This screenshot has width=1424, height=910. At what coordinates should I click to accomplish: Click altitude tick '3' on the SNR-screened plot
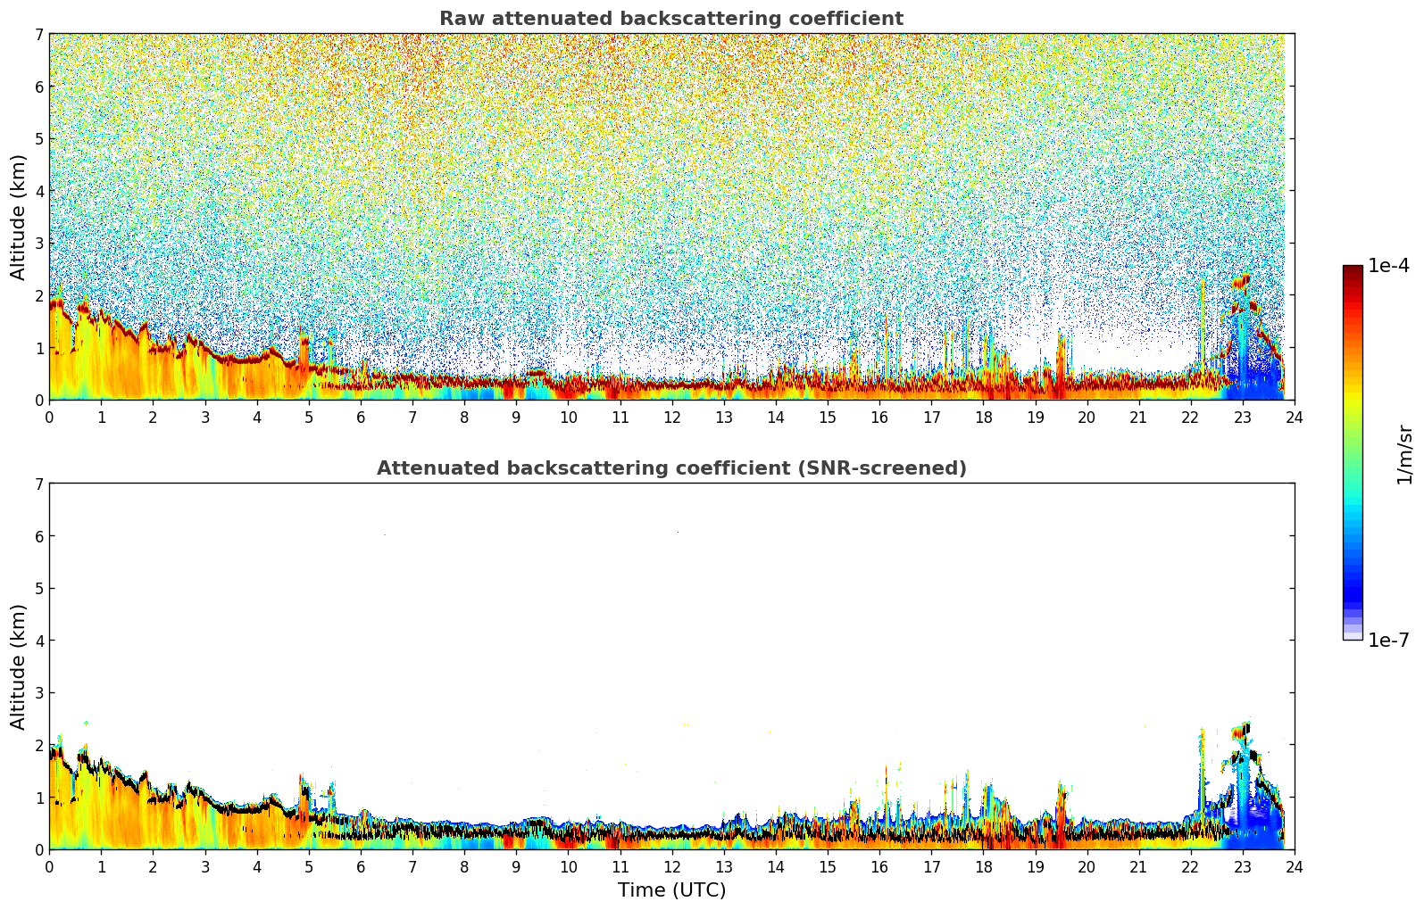coord(39,693)
